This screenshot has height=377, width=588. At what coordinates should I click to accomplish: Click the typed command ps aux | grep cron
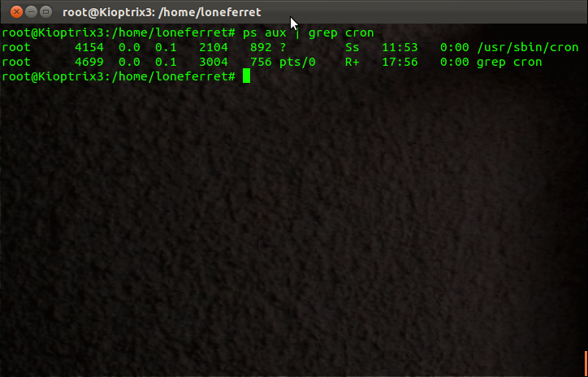309,33
